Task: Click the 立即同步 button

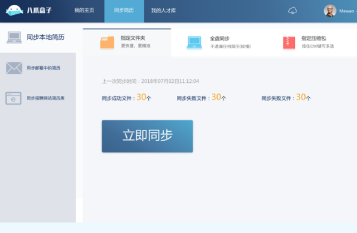Action: (147, 136)
